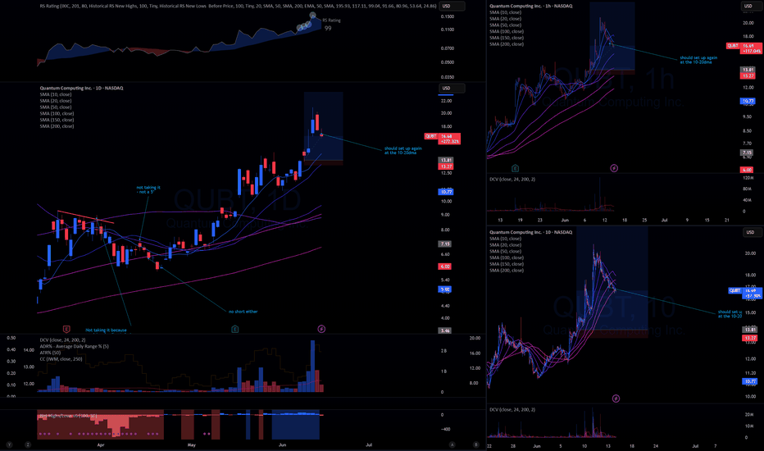The image size is (764, 451).
Task: Click the red 6.00 label on the daily price scale
Action: click(445, 266)
